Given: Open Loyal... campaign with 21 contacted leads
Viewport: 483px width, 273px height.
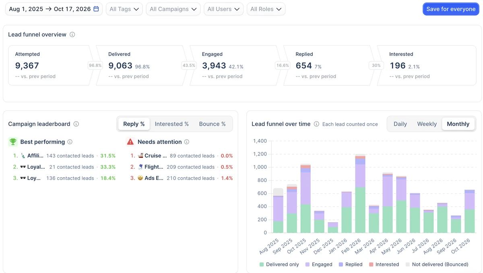Looking at the screenshot, I should point(64,167).
